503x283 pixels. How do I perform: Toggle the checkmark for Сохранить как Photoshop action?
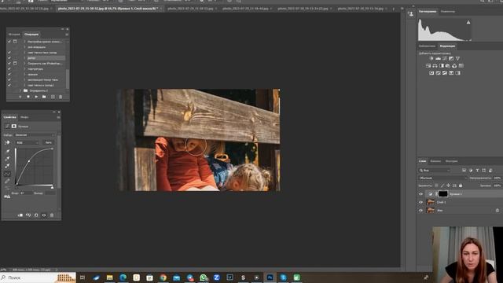9,64
